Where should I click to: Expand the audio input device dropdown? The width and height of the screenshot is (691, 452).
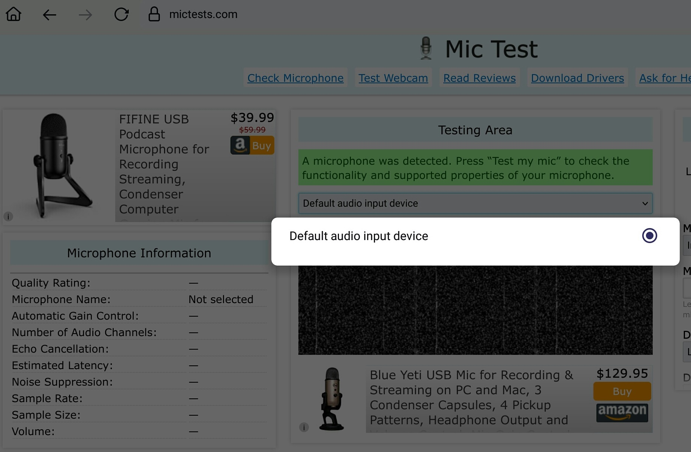(x=475, y=203)
